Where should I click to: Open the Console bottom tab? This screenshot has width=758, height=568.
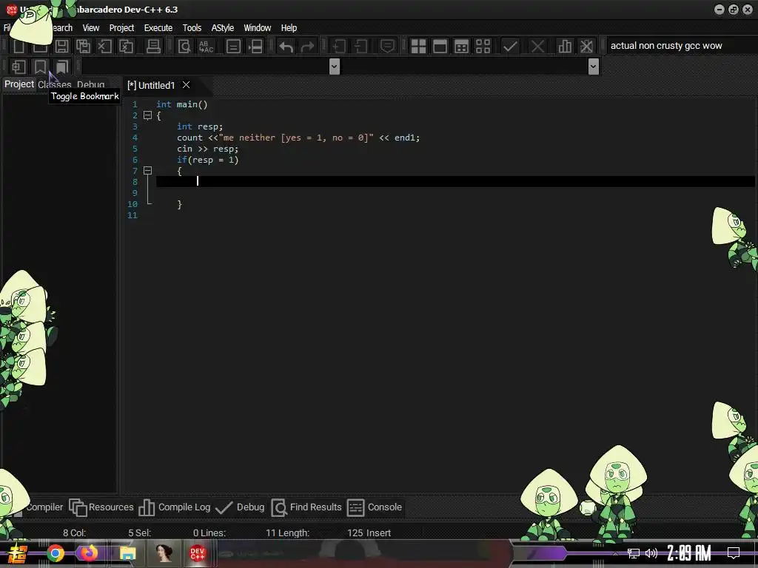click(x=375, y=507)
